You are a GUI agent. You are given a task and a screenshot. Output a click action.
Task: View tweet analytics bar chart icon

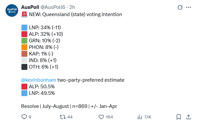[140, 117]
